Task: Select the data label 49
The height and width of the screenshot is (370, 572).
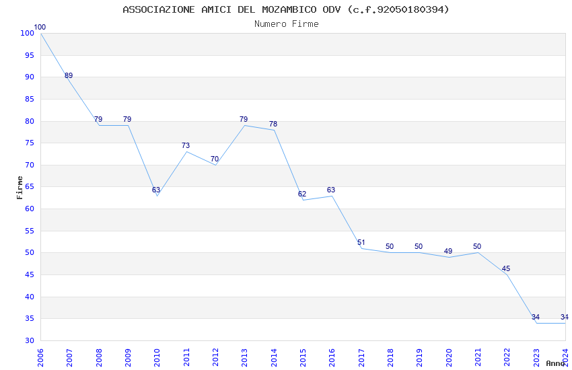Action: point(448,251)
